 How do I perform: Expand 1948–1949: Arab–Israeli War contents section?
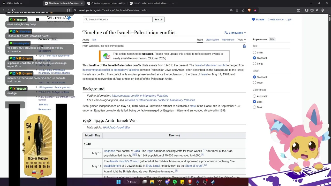[36, 56]
